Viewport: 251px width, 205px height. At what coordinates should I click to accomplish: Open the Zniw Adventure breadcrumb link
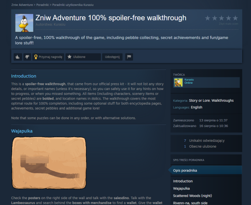click(x=22, y=5)
